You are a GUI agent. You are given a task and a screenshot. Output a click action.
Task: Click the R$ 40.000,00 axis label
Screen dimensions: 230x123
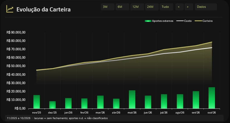tap(16, 75)
